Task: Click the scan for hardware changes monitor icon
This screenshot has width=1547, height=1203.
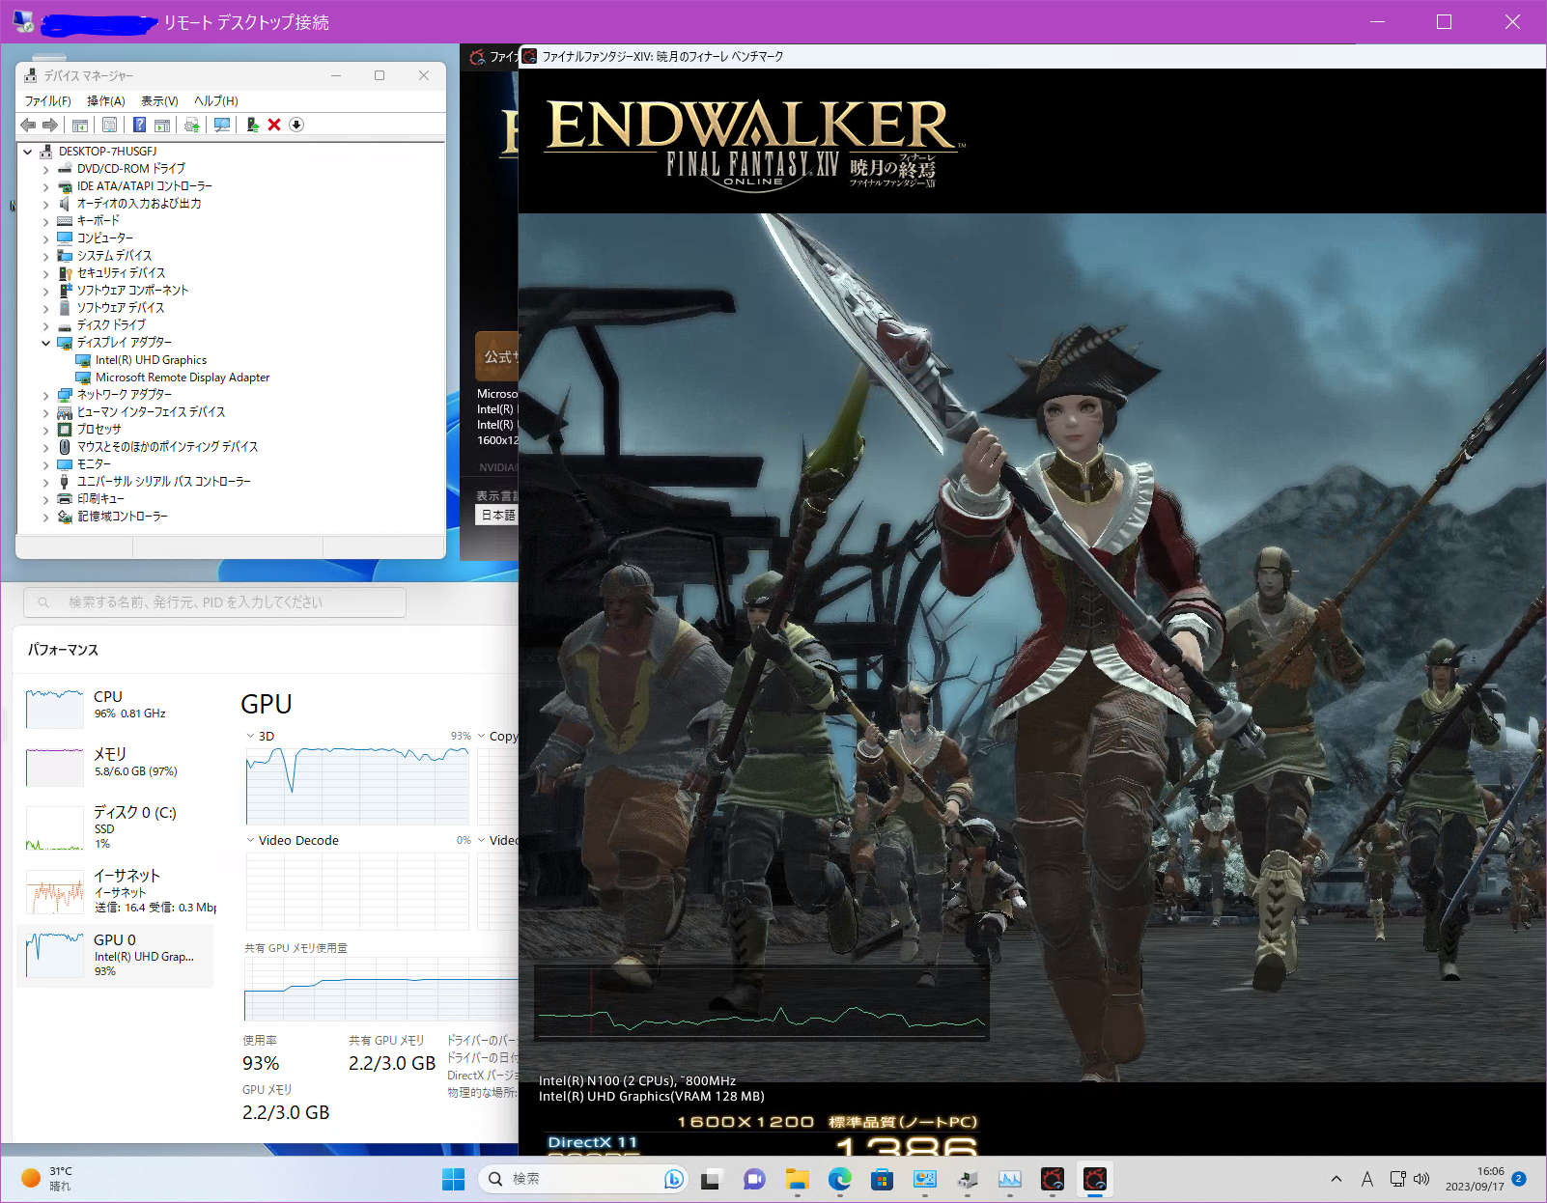Action: [x=222, y=125]
